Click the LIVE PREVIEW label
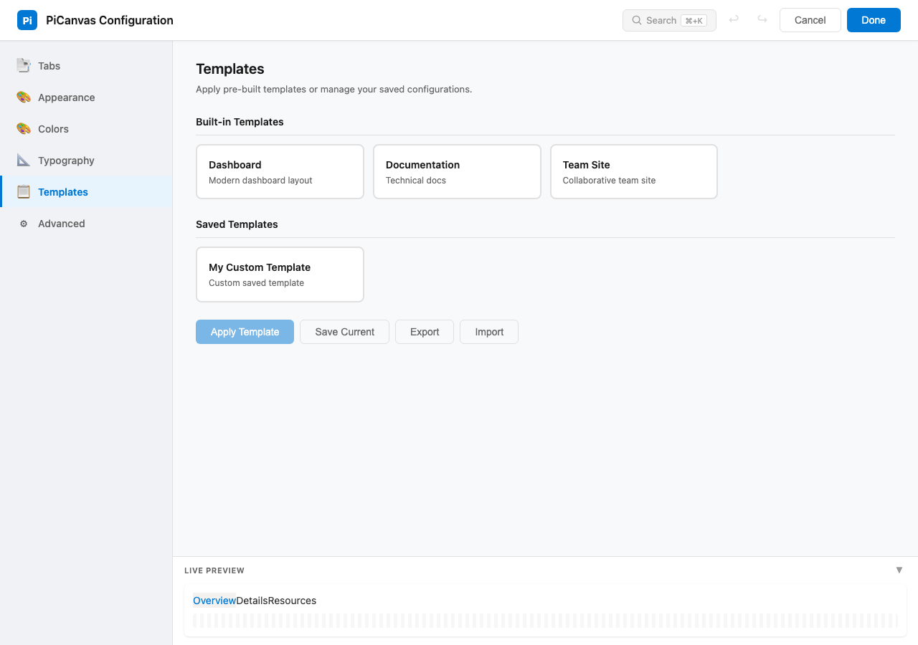This screenshot has height=645, width=918. [214, 570]
